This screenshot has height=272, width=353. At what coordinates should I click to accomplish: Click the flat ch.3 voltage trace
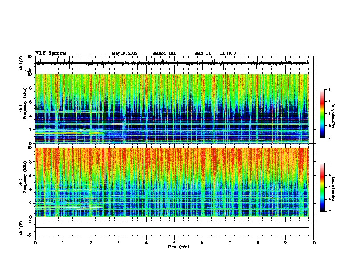(x=172, y=228)
